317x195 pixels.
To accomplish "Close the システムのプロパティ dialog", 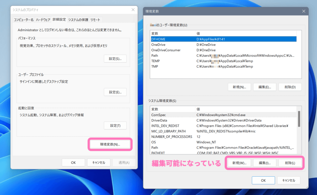I will click(x=132, y=10).
